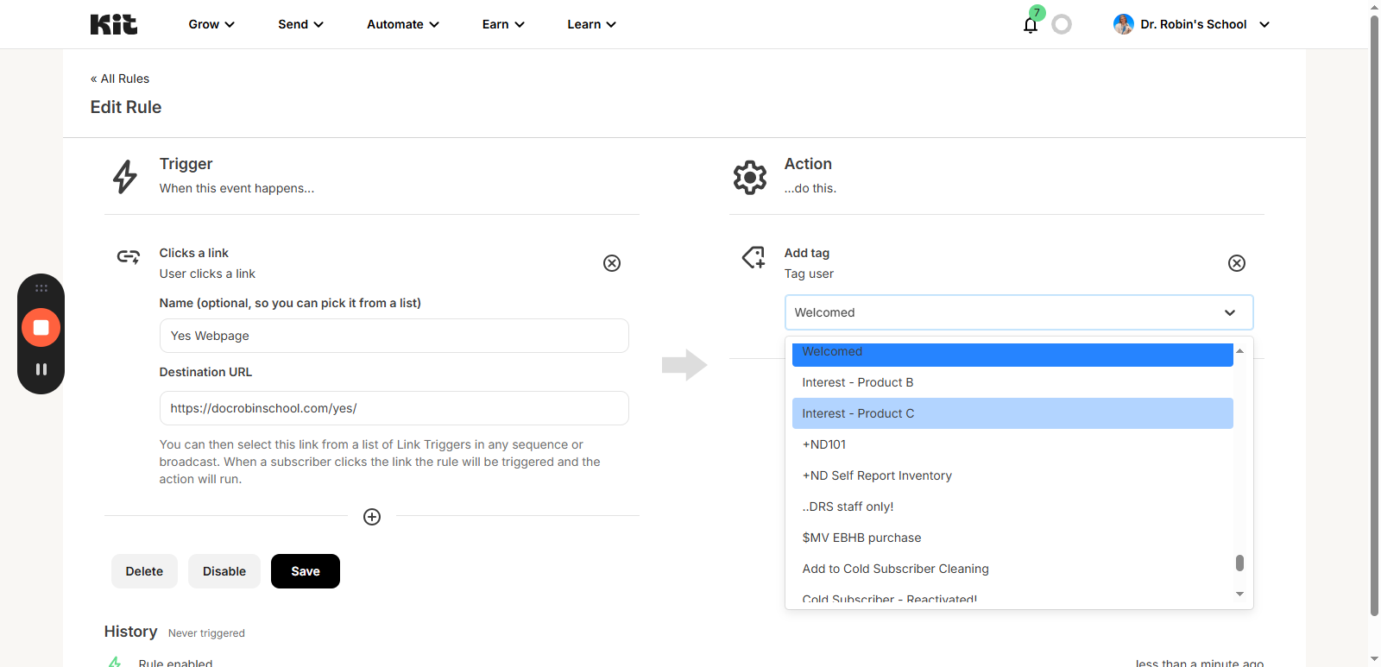Viewport: 1381px width, 667px height.
Task: Save the rule
Action: coord(305,571)
